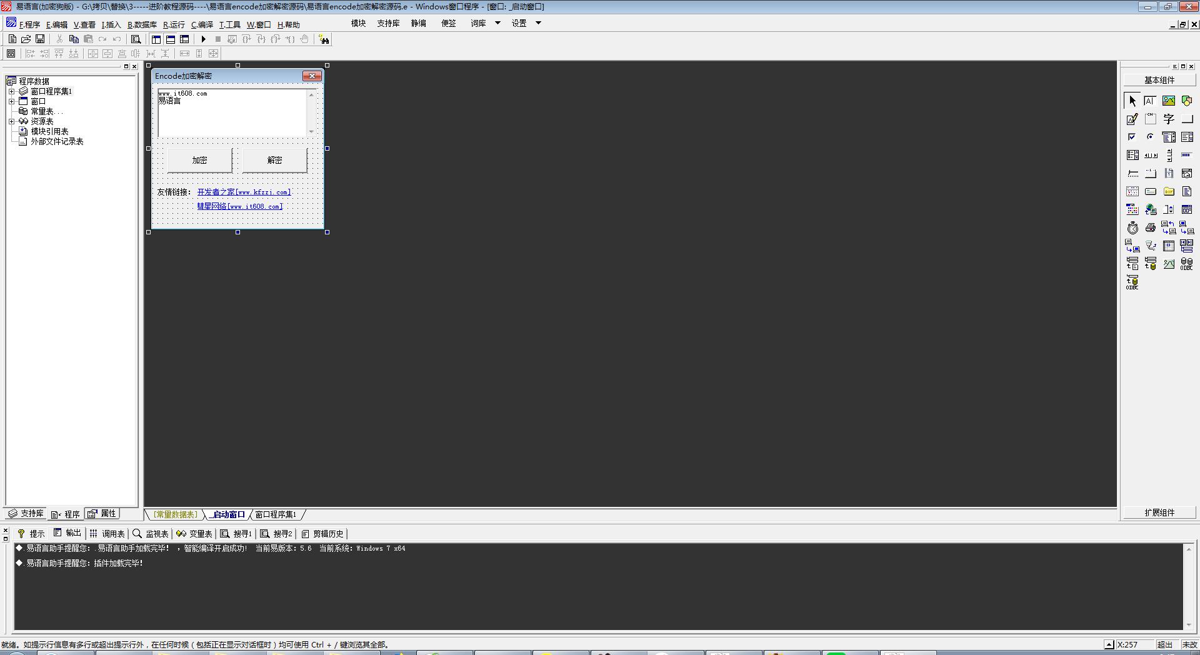The width and height of the screenshot is (1200, 655).
Task: Select the 模块引用表 tree item
Action: (x=49, y=131)
